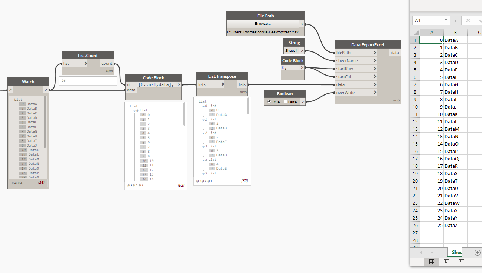The image size is (482, 273).
Task: Click the Watch node's output port arrow
Action: (x=46, y=90)
